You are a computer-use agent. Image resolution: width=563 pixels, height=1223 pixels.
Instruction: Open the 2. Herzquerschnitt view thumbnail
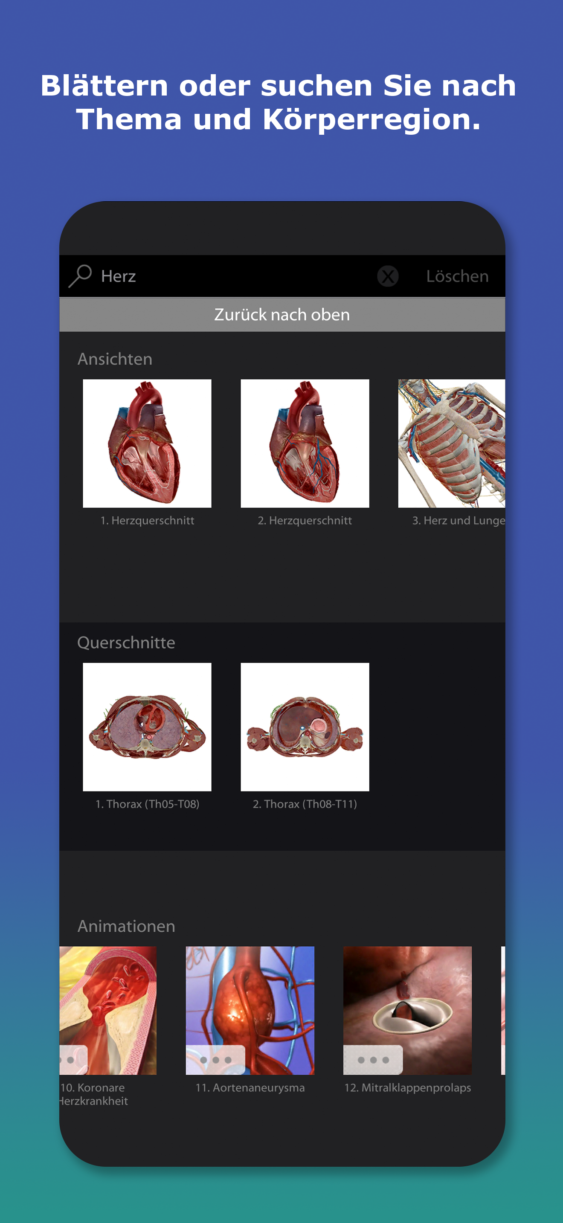305,443
